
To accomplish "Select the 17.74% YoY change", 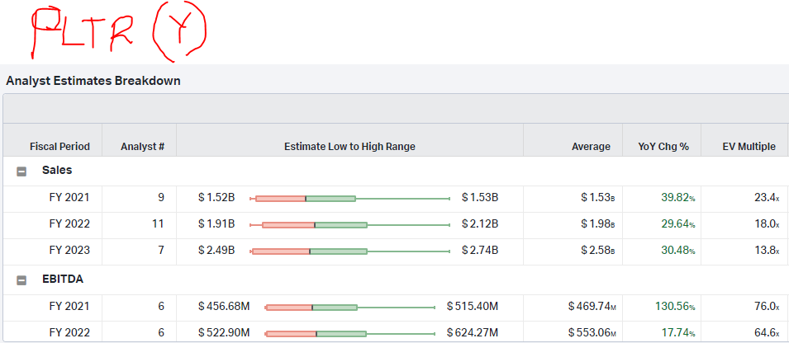I will point(677,332).
